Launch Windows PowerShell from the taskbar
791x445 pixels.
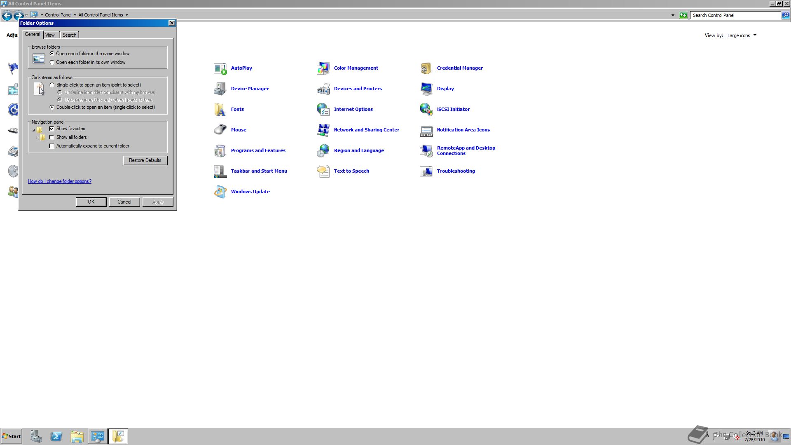tap(56, 436)
